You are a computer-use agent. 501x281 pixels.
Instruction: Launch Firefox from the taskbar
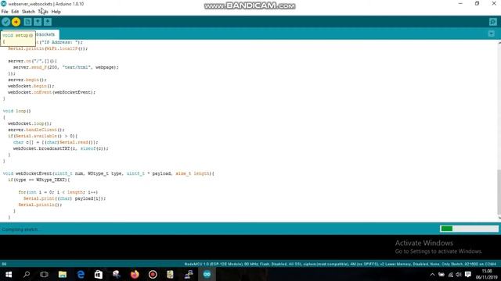[135, 274]
